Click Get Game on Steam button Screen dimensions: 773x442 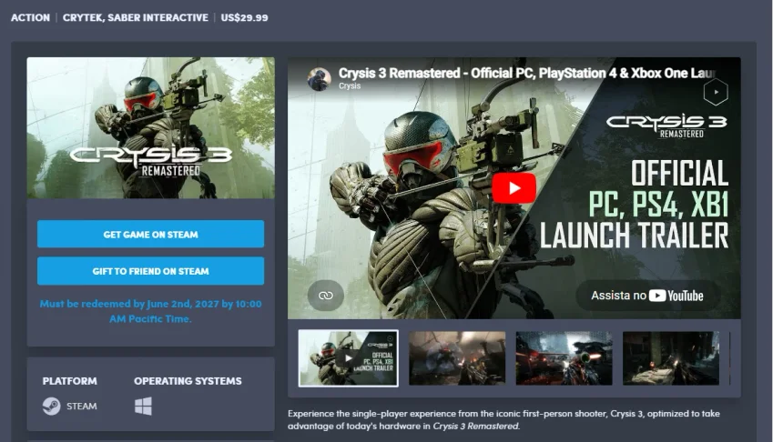tap(150, 235)
